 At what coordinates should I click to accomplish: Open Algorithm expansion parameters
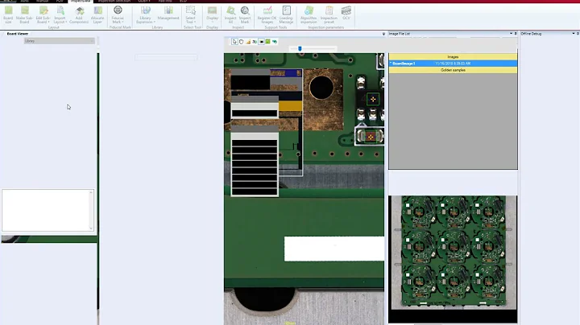309,14
